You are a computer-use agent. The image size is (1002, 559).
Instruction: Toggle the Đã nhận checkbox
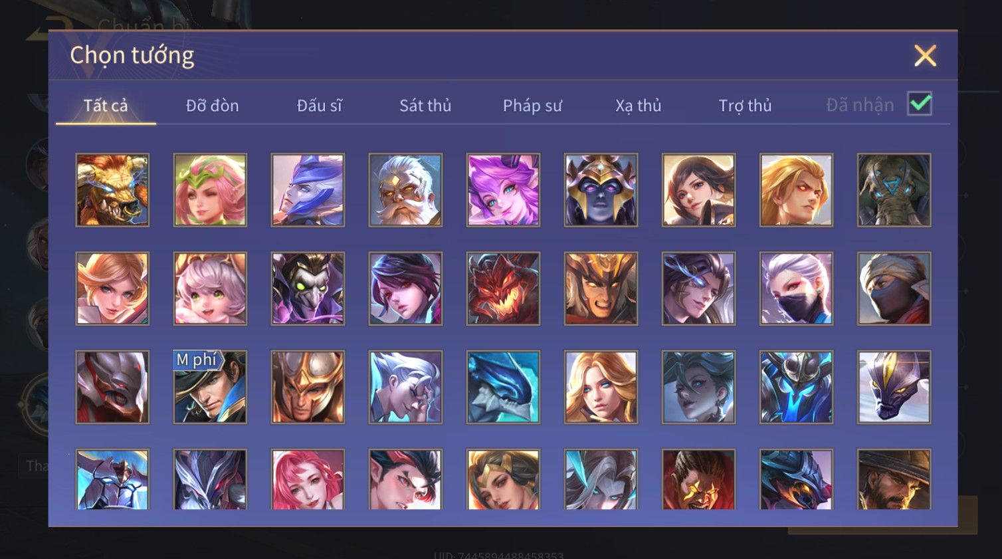(920, 104)
